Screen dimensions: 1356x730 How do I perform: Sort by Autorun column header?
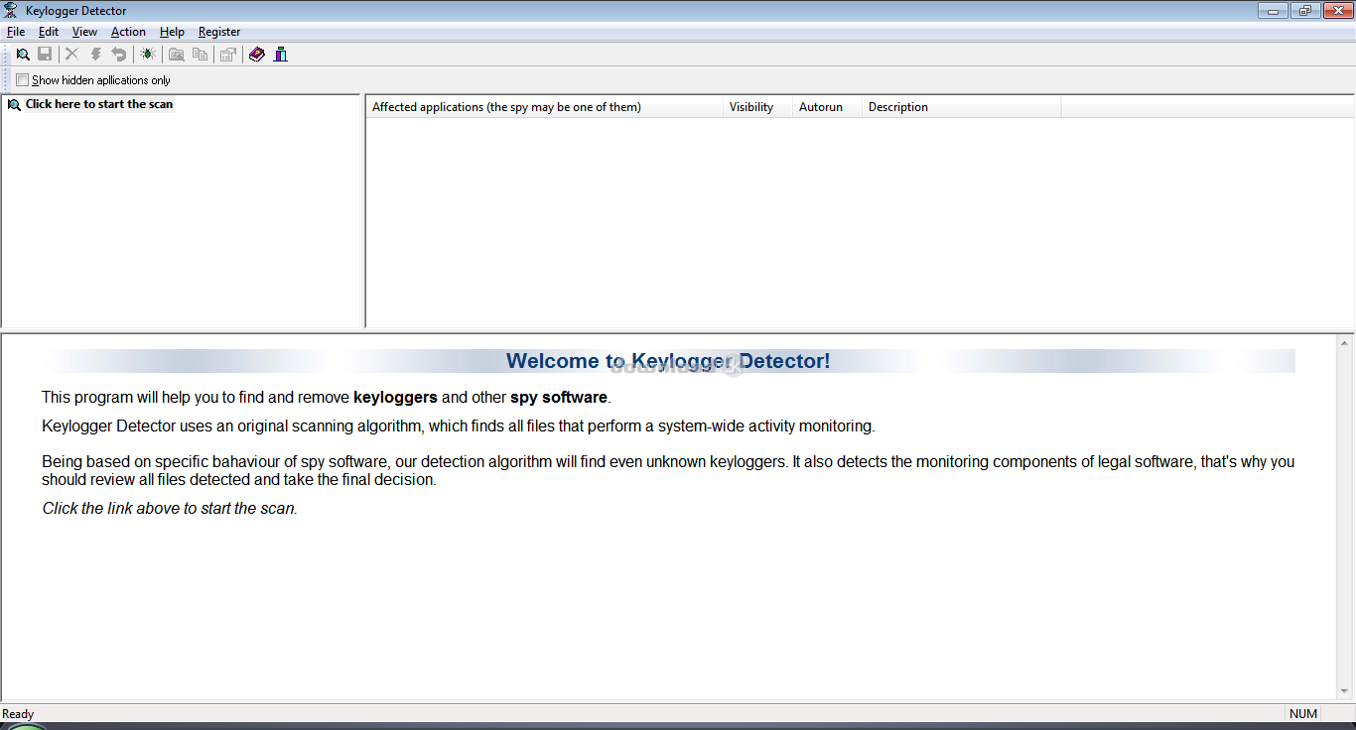point(827,107)
